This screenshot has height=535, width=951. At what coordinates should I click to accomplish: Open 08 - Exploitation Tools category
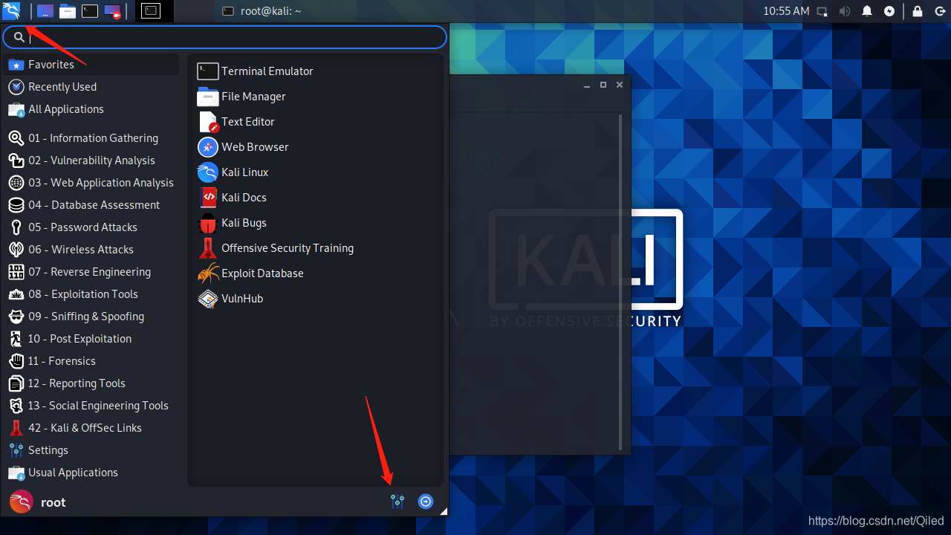coord(91,294)
